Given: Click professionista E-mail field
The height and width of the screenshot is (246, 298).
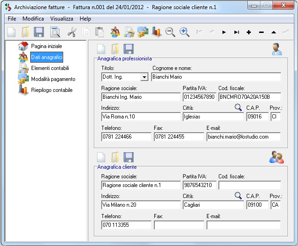Looking at the screenshot, I should point(244,137).
